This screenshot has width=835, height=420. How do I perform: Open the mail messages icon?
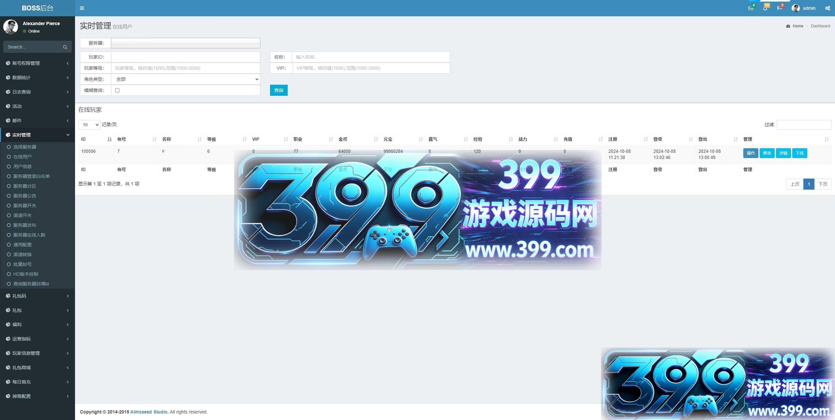tap(751, 8)
